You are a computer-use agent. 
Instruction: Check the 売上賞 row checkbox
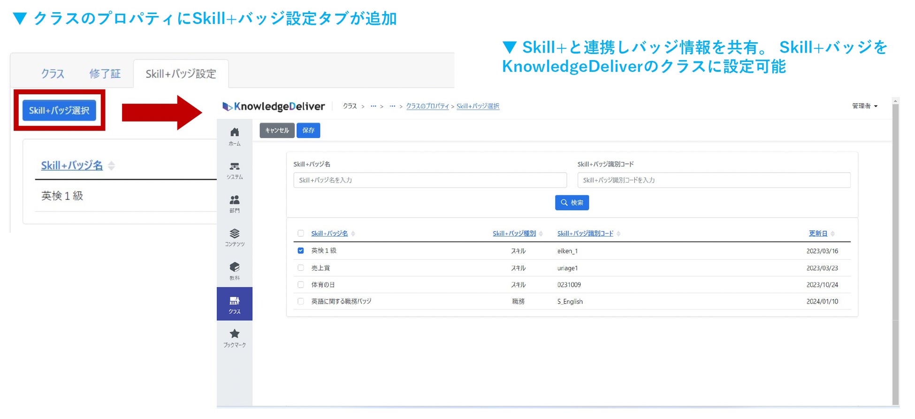coord(301,268)
